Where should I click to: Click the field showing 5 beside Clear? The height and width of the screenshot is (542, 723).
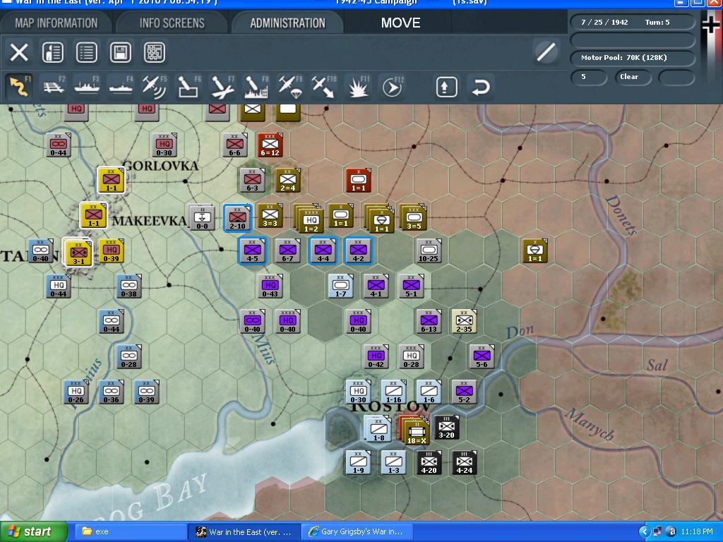pos(589,77)
